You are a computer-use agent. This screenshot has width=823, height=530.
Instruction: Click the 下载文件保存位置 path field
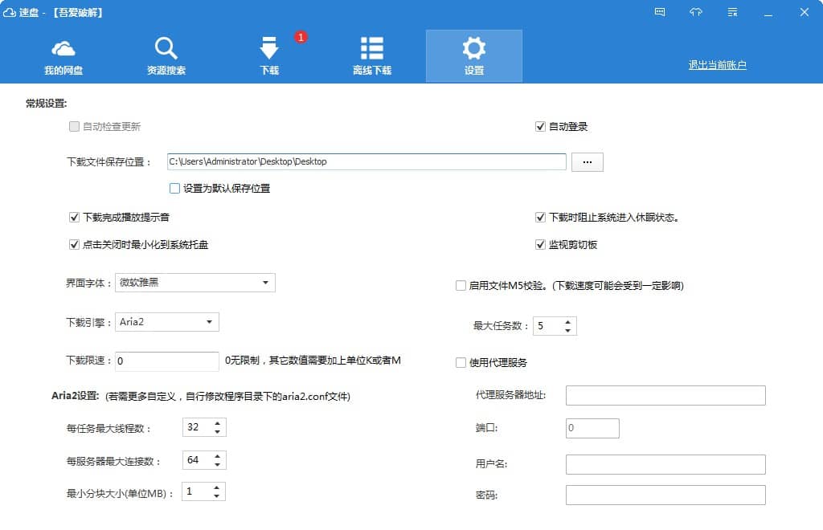366,161
